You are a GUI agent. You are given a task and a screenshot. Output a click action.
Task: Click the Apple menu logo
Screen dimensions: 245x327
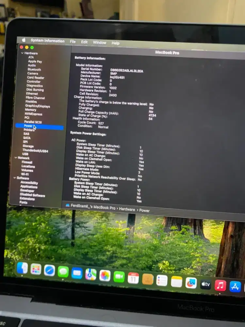[23, 40]
